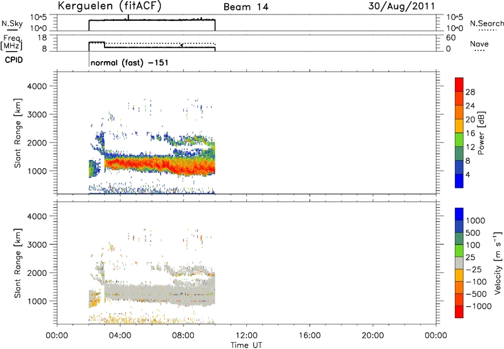Click the 'Freq. [MHz]' axis label
The width and height of the screenshot is (504, 349).
click(12, 42)
